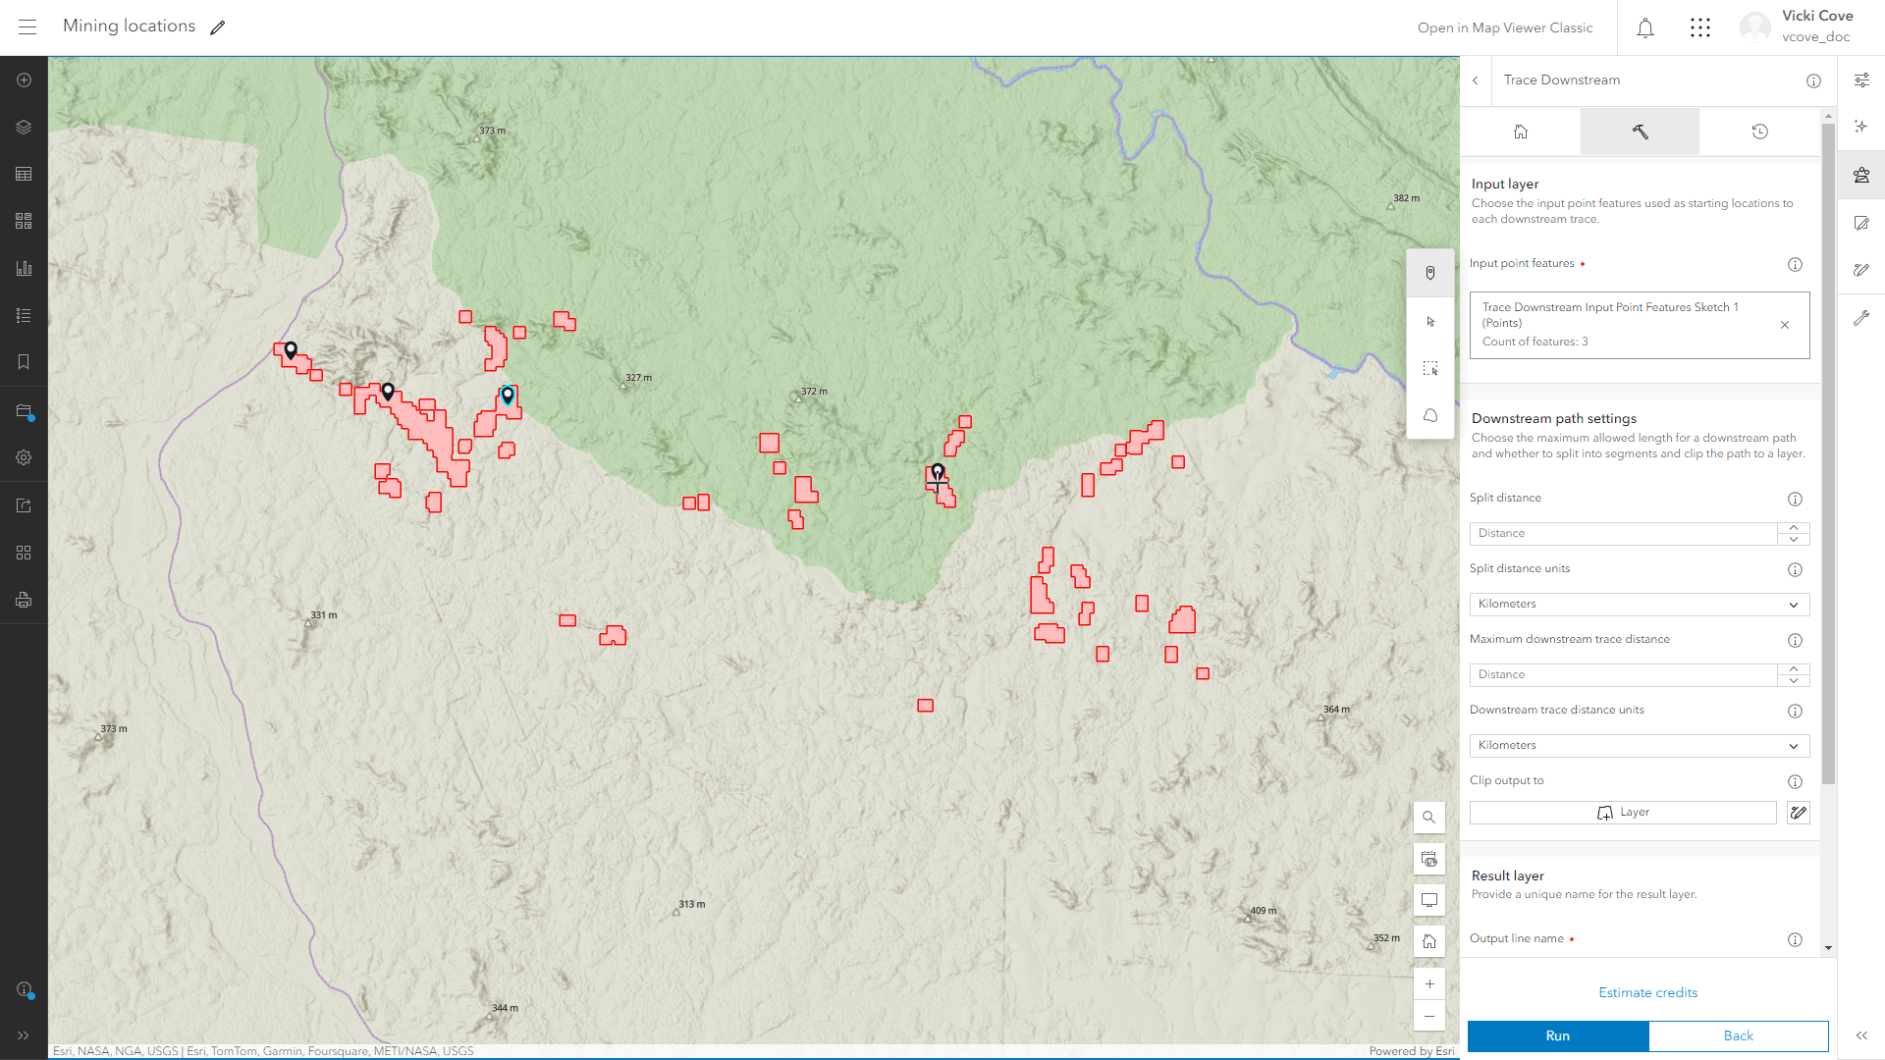The width and height of the screenshot is (1885, 1060).
Task: Click the Print icon in left sidebar
Action: (24, 600)
